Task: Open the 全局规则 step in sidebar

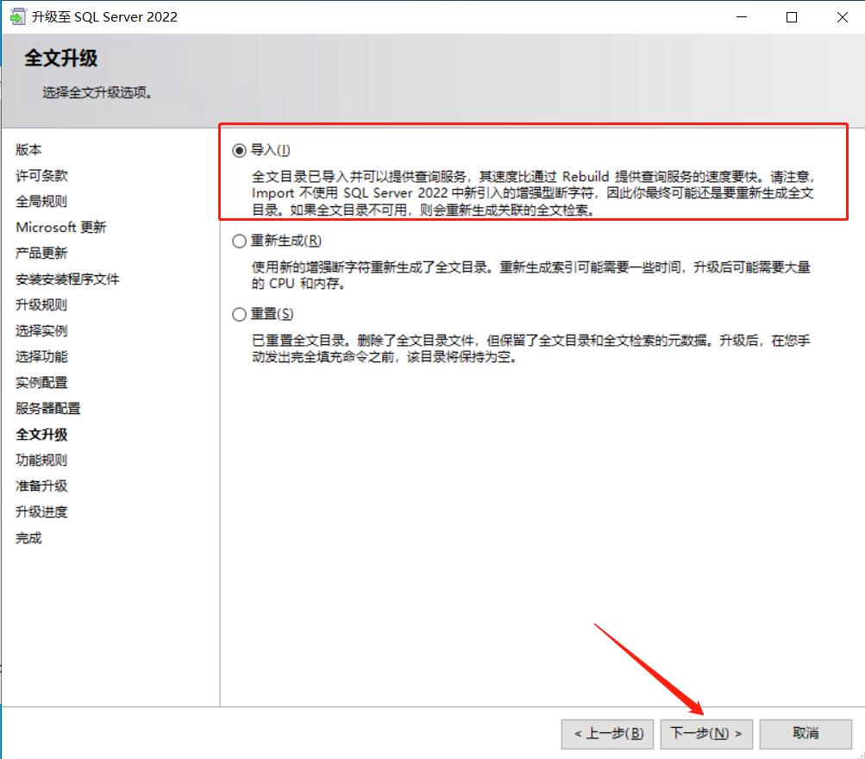Action: pyautogui.click(x=41, y=201)
